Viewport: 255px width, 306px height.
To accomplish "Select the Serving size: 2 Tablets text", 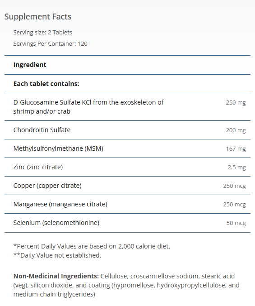I will tap(42, 33).
